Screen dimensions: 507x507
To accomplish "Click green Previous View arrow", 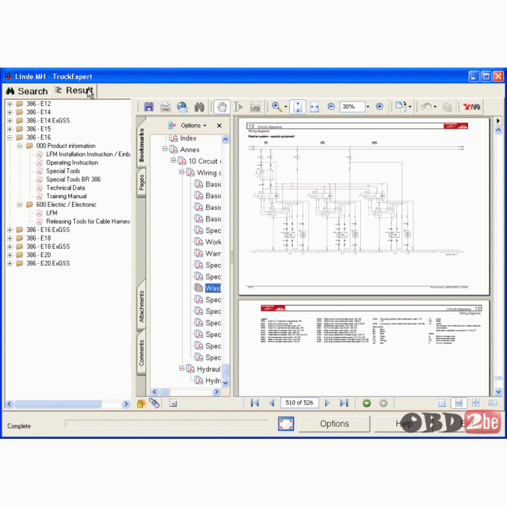I will pos(367,403).
